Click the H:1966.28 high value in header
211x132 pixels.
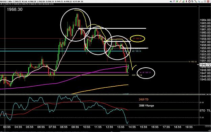(x=32, y=1)
